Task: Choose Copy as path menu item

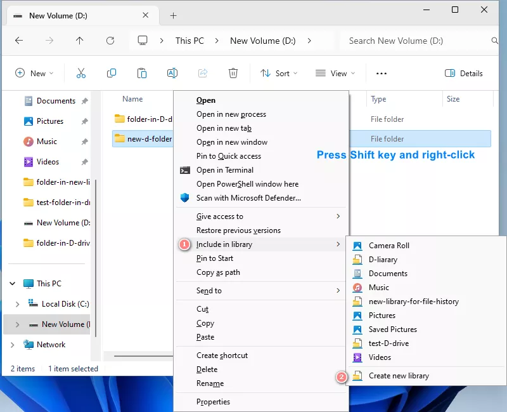Action: coord(261,272)
